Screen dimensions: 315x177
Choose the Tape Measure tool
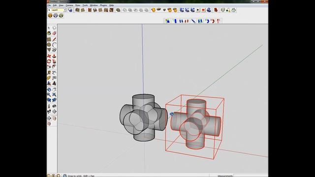(x=49, y=73)
